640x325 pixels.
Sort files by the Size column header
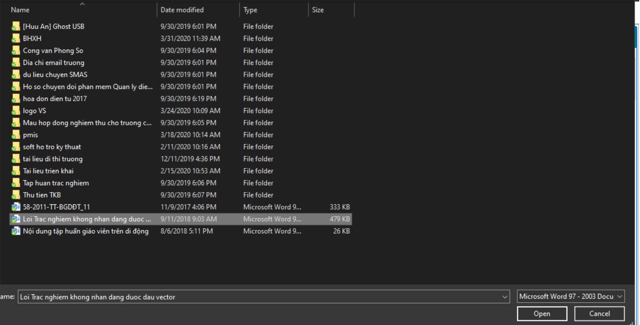tap(318, 10)
